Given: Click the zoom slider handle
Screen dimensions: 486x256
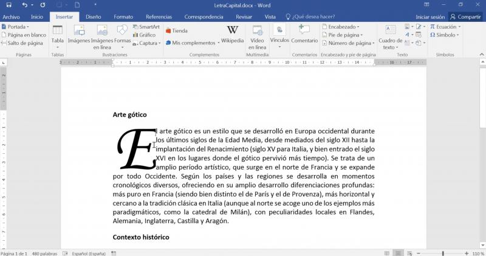Looking at the screenshot, I should tap(443, 253).
